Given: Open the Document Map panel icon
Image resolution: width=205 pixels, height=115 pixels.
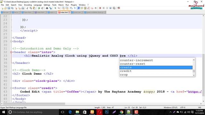Looking at the screenshot, I should [85, 8].
